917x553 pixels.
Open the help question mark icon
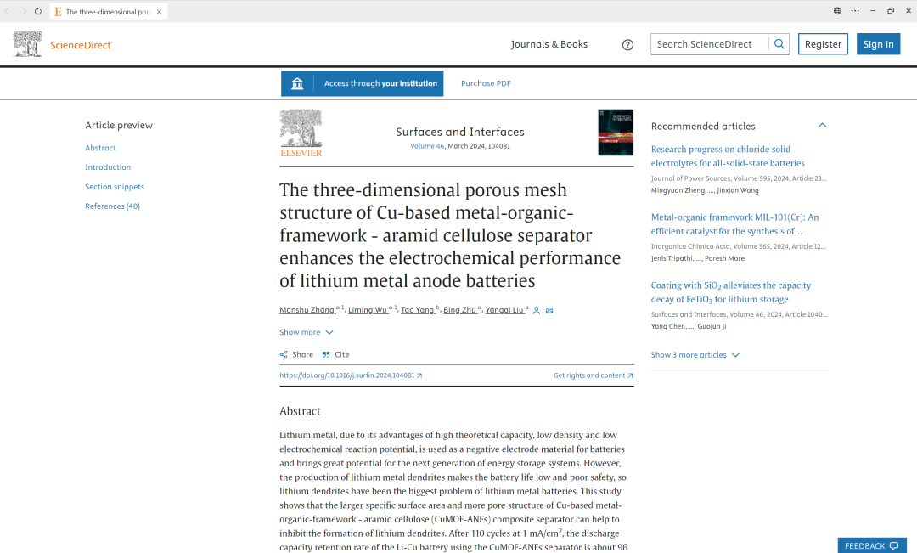627,45
